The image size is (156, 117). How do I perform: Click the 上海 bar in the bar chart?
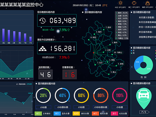pos(14,36)
